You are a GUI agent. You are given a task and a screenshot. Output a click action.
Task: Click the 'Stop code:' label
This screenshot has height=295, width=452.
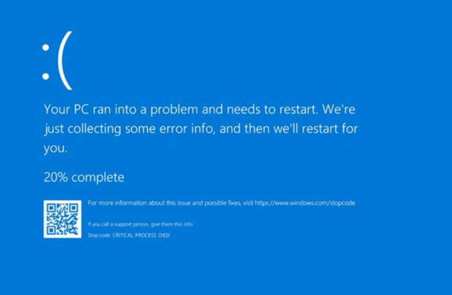pyautogui.click(x=100, y=235)
